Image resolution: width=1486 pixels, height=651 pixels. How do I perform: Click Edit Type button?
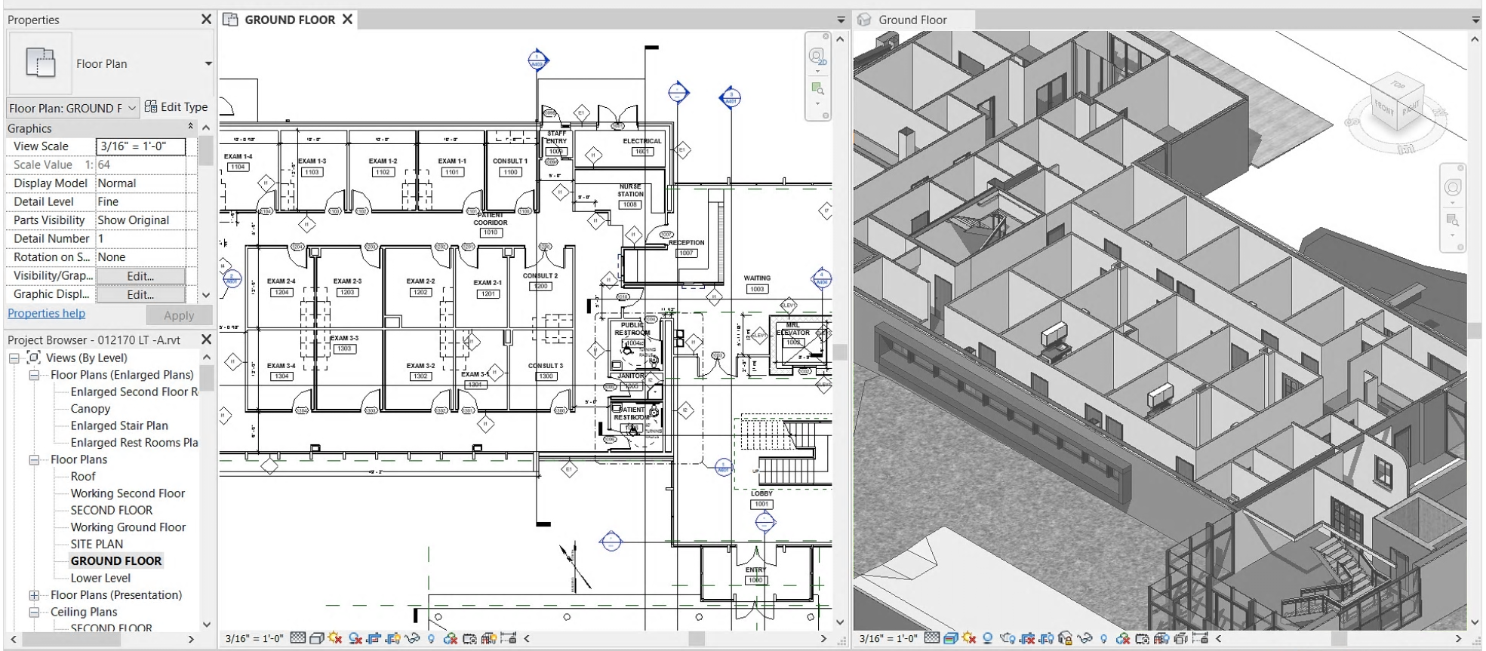(176, 107)
